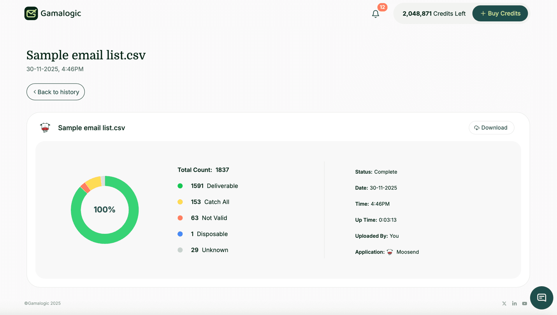This screenshot has height=315, width=557.
Task: Click the Download button
Action: (491, 127)
